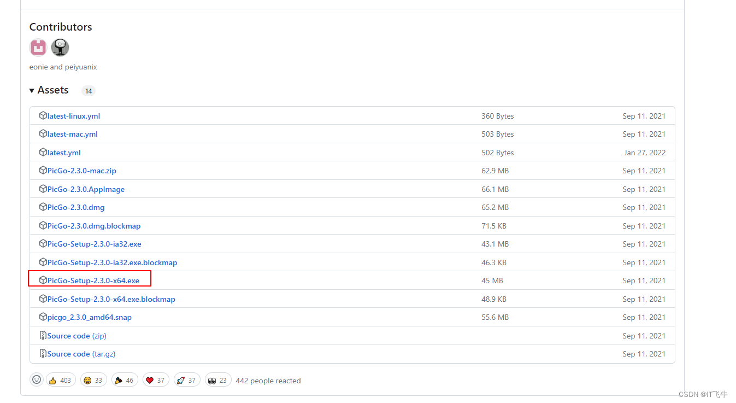Image resolution: width=736 pixels, height=403 pixels.
Task: Download latest.yml file
Action: point(63,153)
